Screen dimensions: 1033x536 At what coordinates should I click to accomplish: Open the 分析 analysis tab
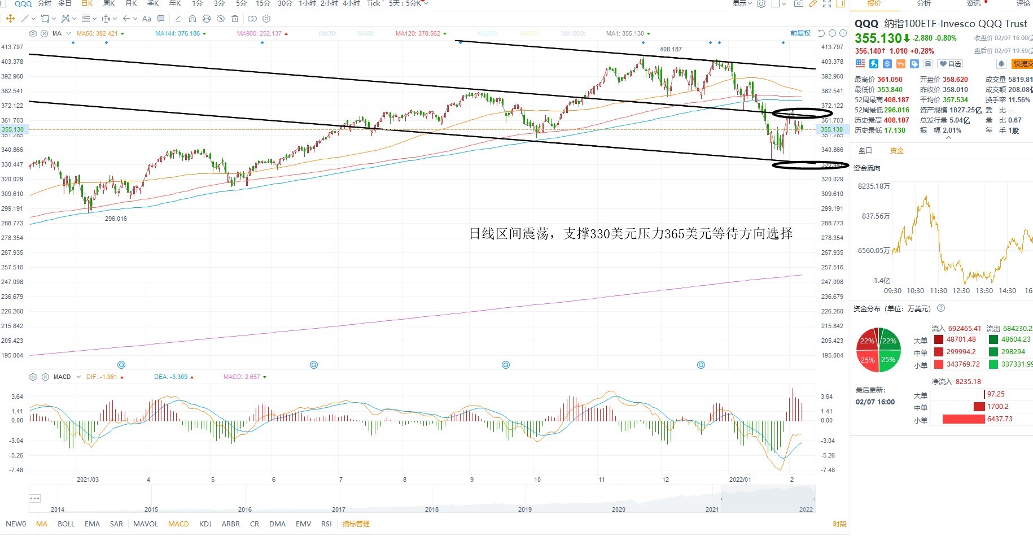924,3
